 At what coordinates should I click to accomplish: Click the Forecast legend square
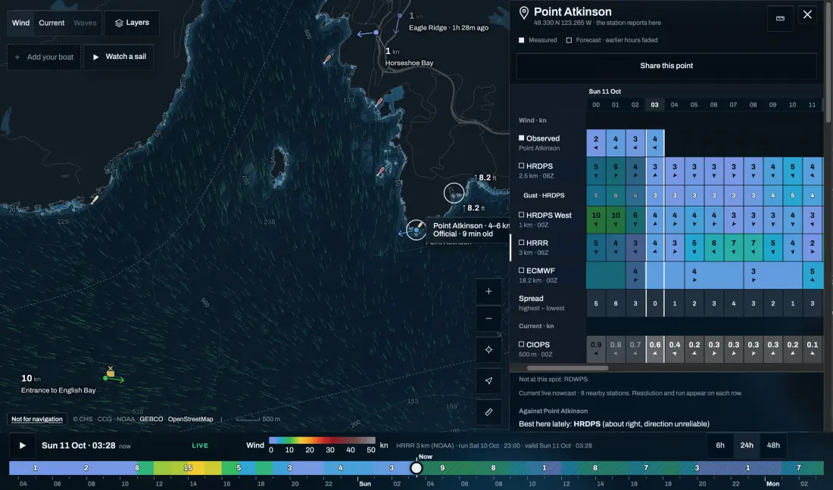pyautogui.click(x=569, y=40)
